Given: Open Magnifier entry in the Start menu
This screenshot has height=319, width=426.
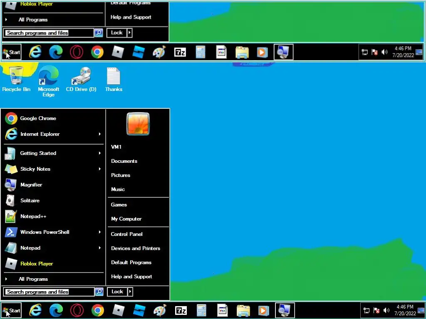Looking at the screenshot, I should tap(54, 185).
